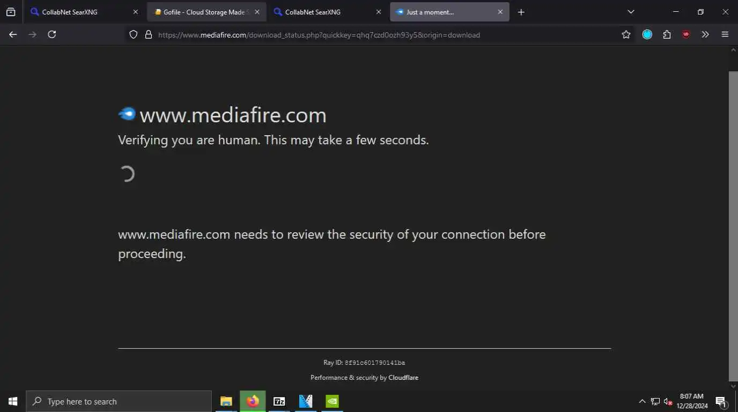Open the Cloudflare link
The width and height of the screenshot is (738, 412).
[x=403, y=378]
